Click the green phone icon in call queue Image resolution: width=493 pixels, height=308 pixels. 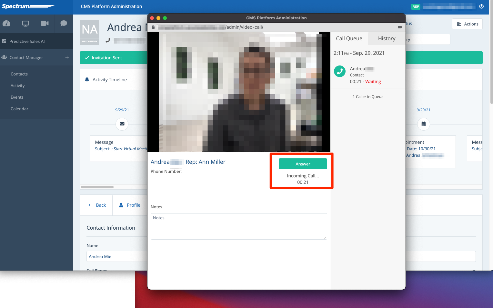pyautogui.click(x=339, y=71)
